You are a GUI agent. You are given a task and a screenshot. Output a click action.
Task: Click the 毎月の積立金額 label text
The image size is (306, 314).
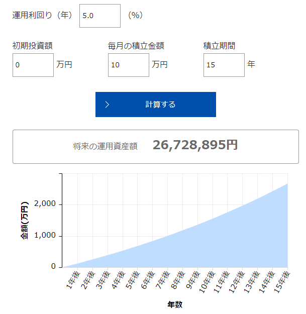[x=136, y=46]
